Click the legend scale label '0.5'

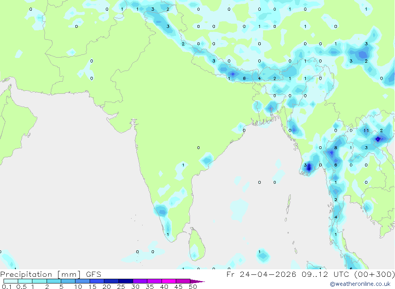point(21,287)
